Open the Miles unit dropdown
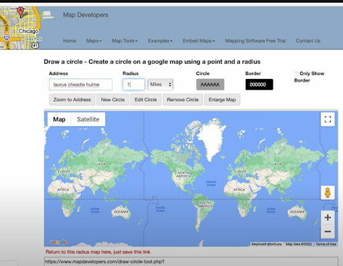 click(160, 84)
